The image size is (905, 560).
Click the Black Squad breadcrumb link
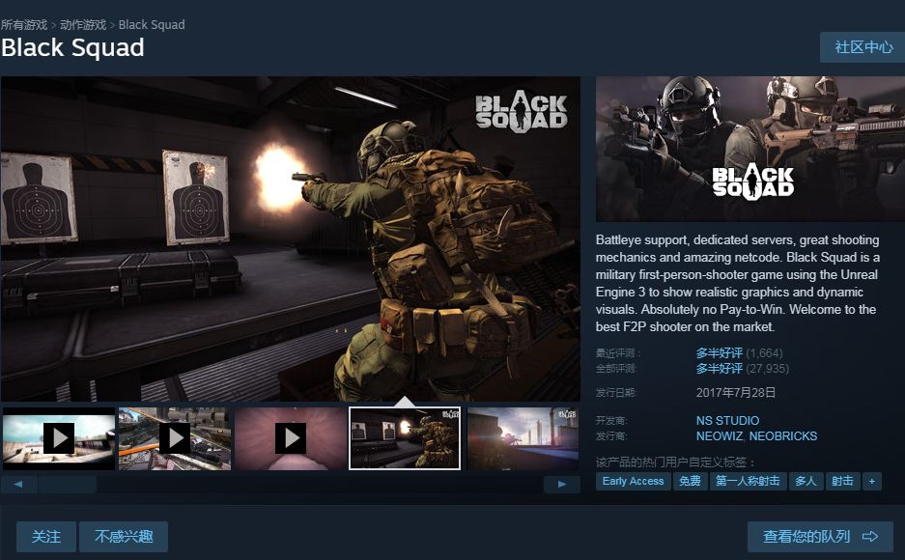click(152, 25)
